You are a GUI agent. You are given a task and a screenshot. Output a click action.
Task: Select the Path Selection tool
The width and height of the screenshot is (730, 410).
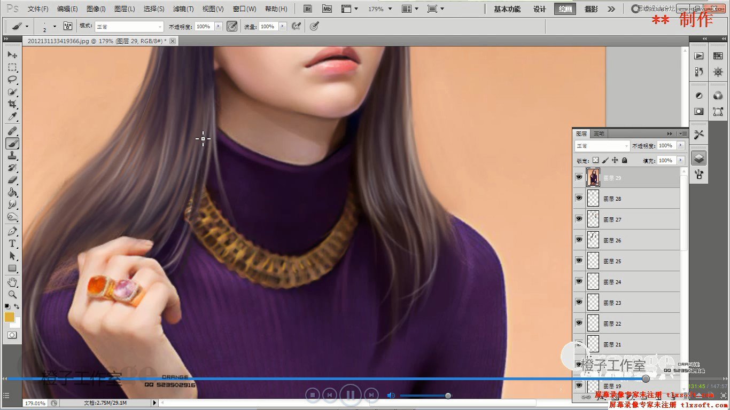coord(12,256)
